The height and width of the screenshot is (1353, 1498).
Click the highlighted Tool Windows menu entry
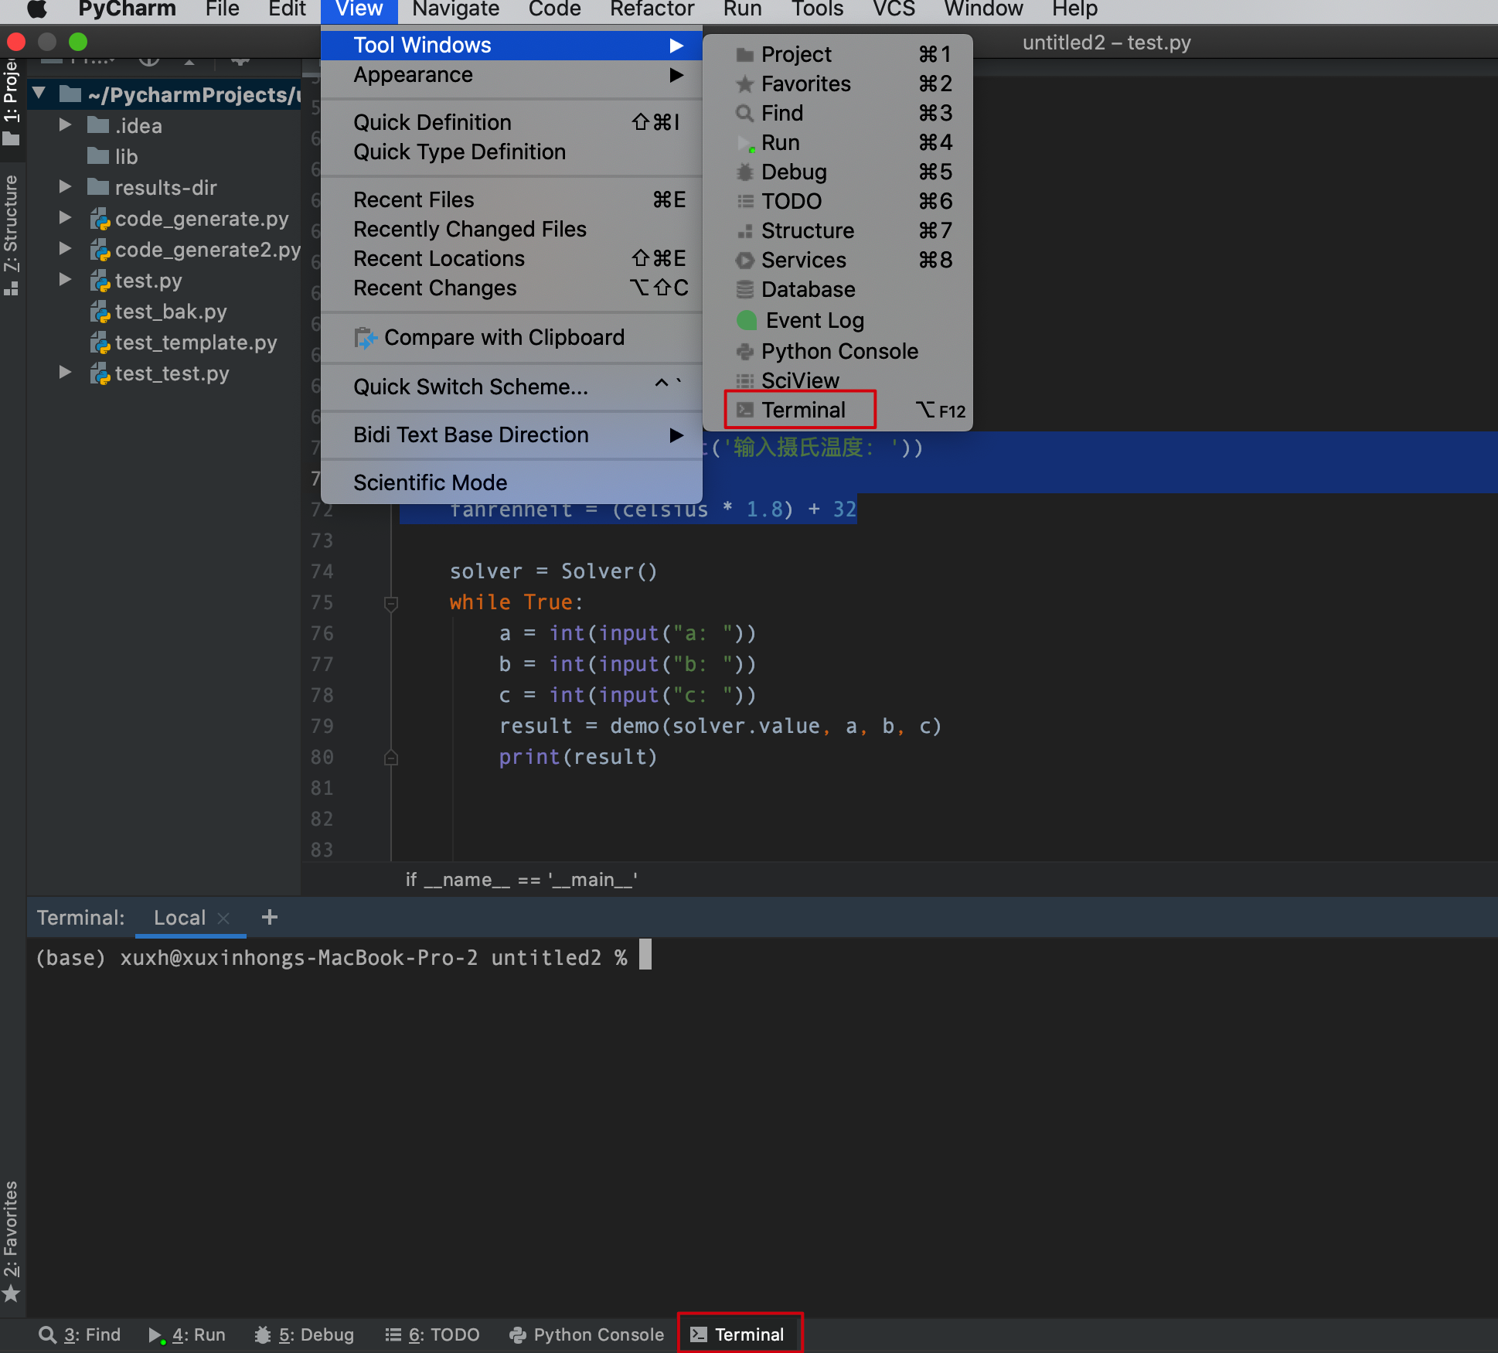(512, 45)
